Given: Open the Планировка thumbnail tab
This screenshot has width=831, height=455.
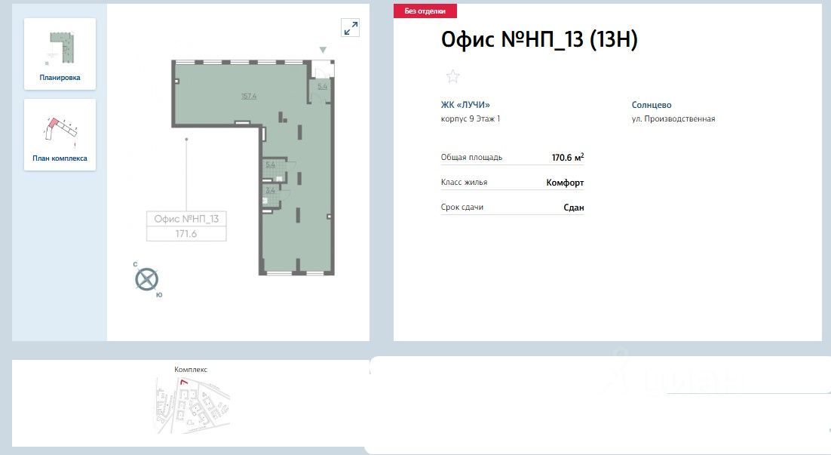Looking at the screenshot, I should (x=60, y=54).
